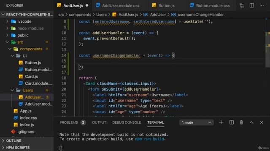Open Button.js from the explorer tree
The height and width of the screenshot is (151, 270).
[33, 63]
